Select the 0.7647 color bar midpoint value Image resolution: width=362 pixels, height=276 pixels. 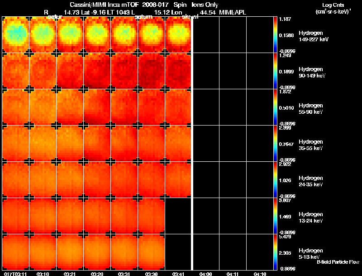pyautogui.click(x=286, y=144)
